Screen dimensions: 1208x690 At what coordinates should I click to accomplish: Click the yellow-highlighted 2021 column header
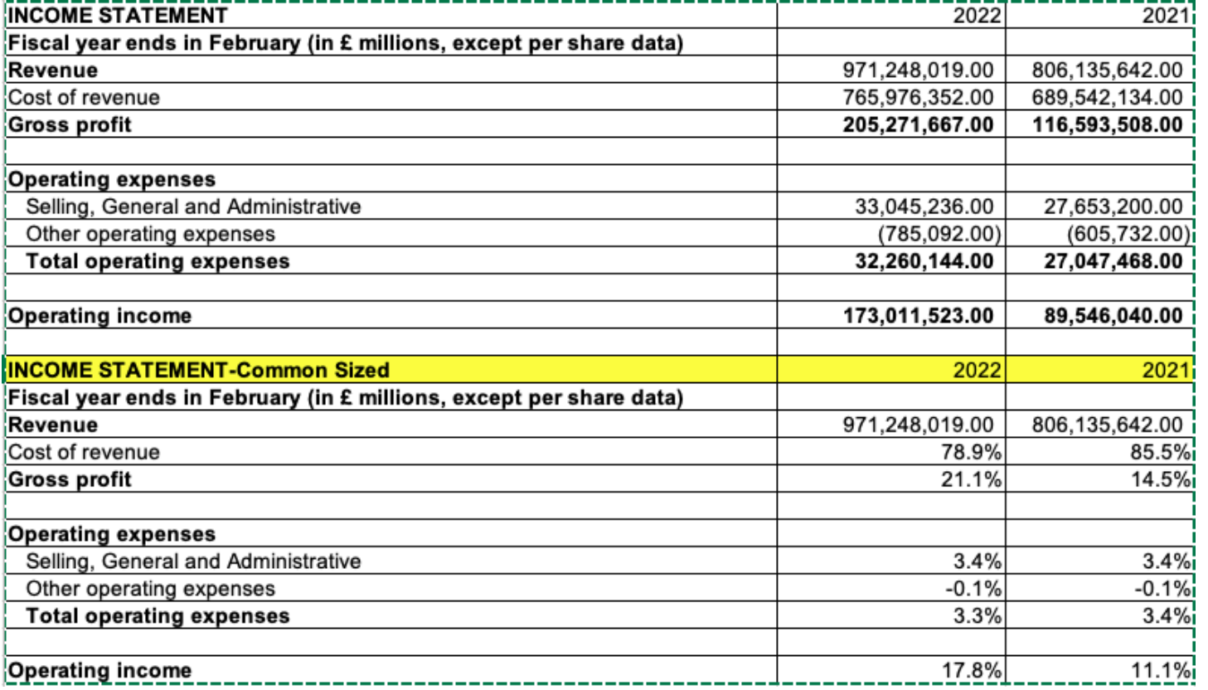[x=1099, y=370]
